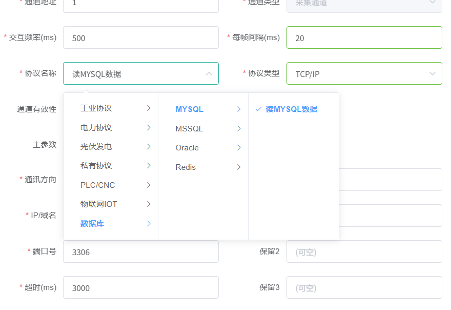
Task: Click the chevron next to 物联网IOT
Action: click(149, 204)
